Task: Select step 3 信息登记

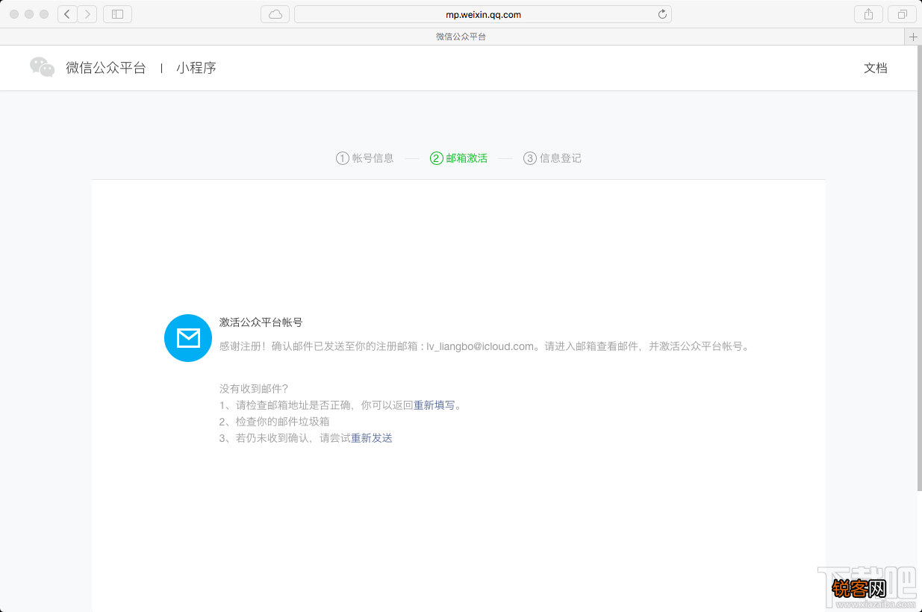Action: [x=552, y=158]
